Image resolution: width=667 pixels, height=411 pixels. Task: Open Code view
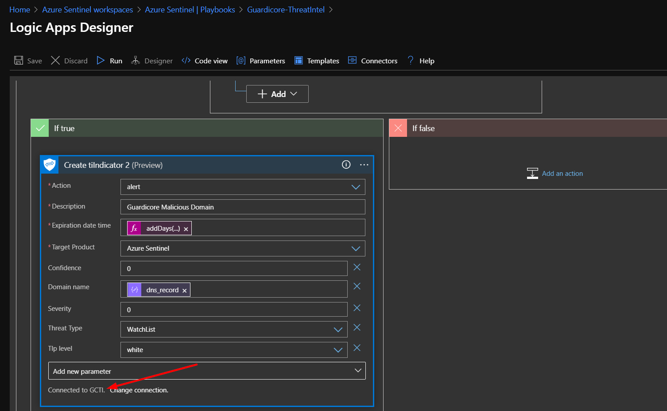click(x=205, y=61)
